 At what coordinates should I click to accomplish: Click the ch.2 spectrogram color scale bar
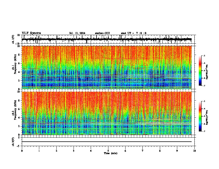click(200, 116)
